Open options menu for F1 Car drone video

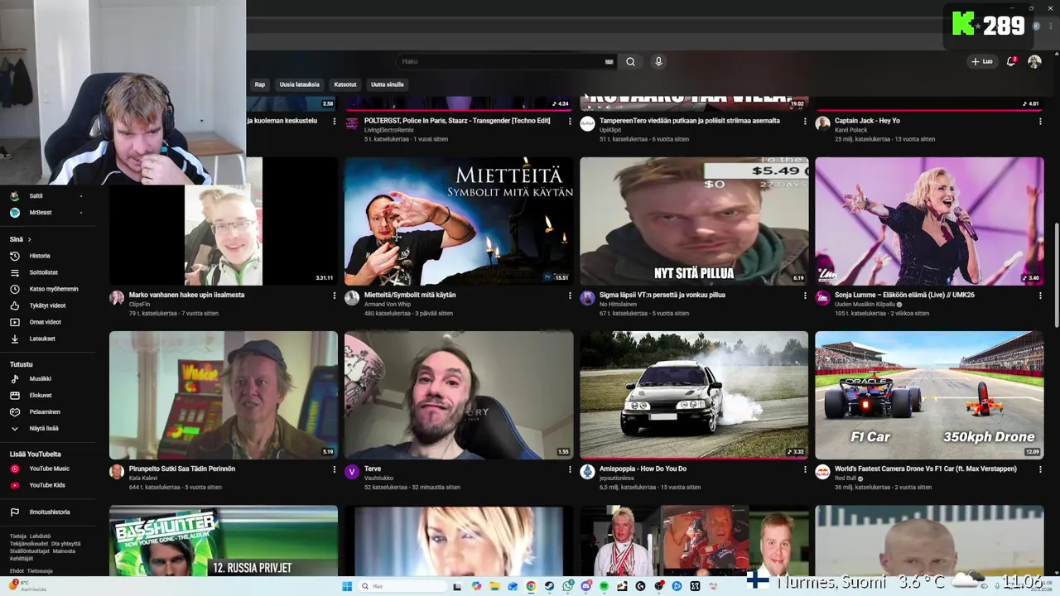(1040, 469)
